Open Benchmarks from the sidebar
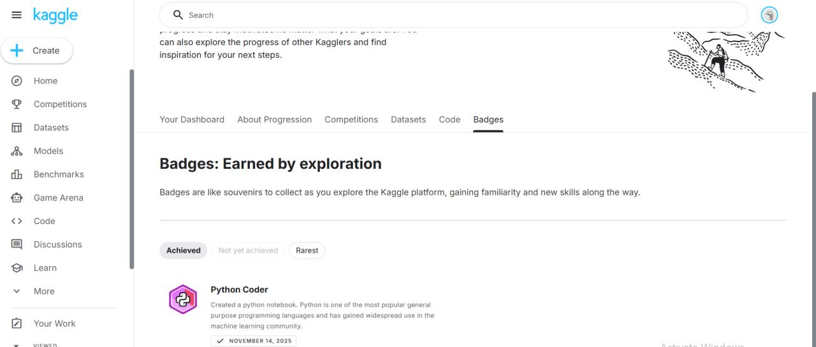816x347 pixels. [x=59, y=174]
